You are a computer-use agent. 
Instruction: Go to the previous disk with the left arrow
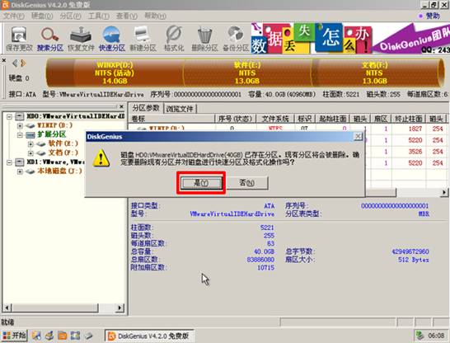coord(15,63)
